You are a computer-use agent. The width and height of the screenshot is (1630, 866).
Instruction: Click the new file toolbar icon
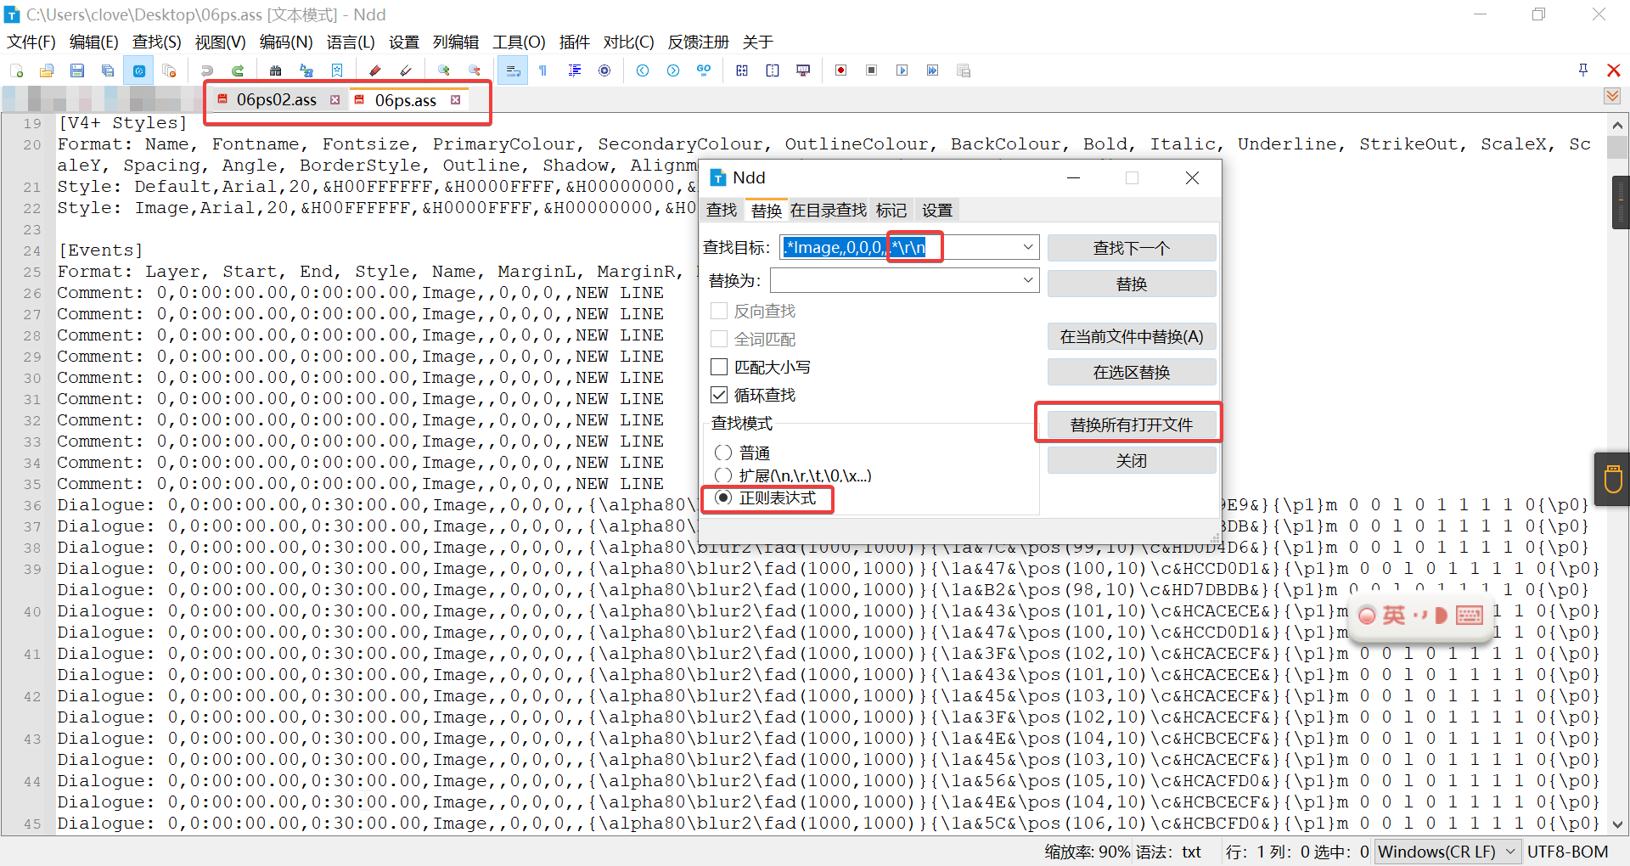point(17,70)
